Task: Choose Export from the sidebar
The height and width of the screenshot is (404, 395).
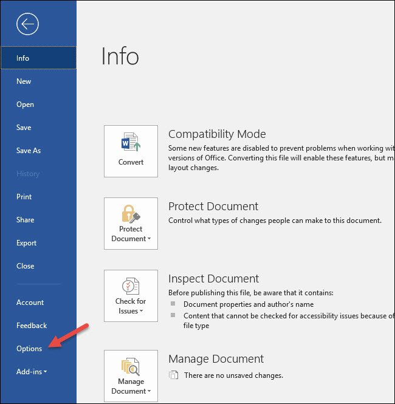Action: [x=26, y=243]
